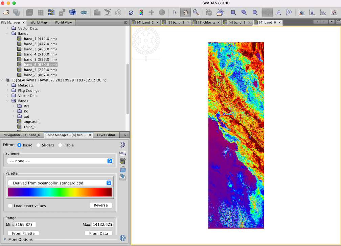Select the GCP placing tool

[x=289, y=13]
